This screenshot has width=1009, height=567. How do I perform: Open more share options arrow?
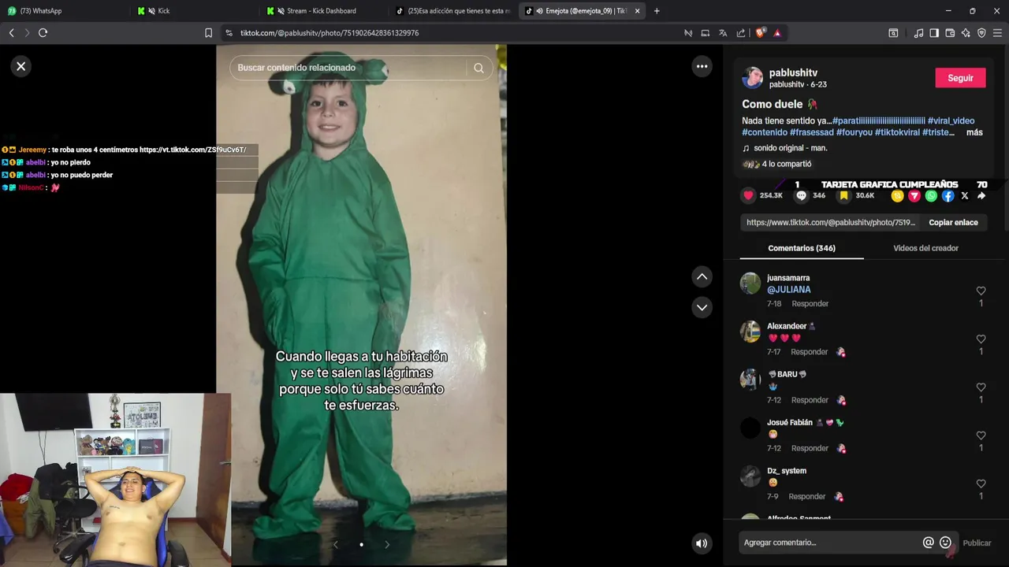[x=981, y=195]
